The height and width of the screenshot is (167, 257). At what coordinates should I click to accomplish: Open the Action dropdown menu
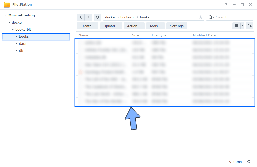(134, 26)
